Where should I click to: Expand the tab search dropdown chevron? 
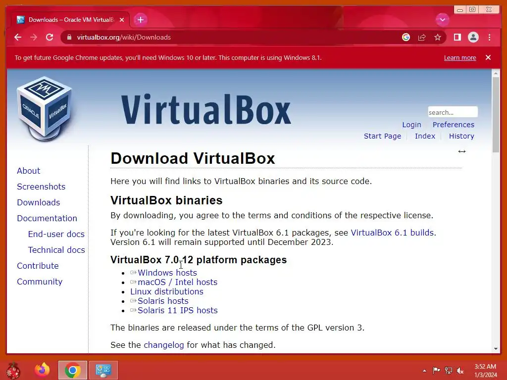click(x=442, y=20)
